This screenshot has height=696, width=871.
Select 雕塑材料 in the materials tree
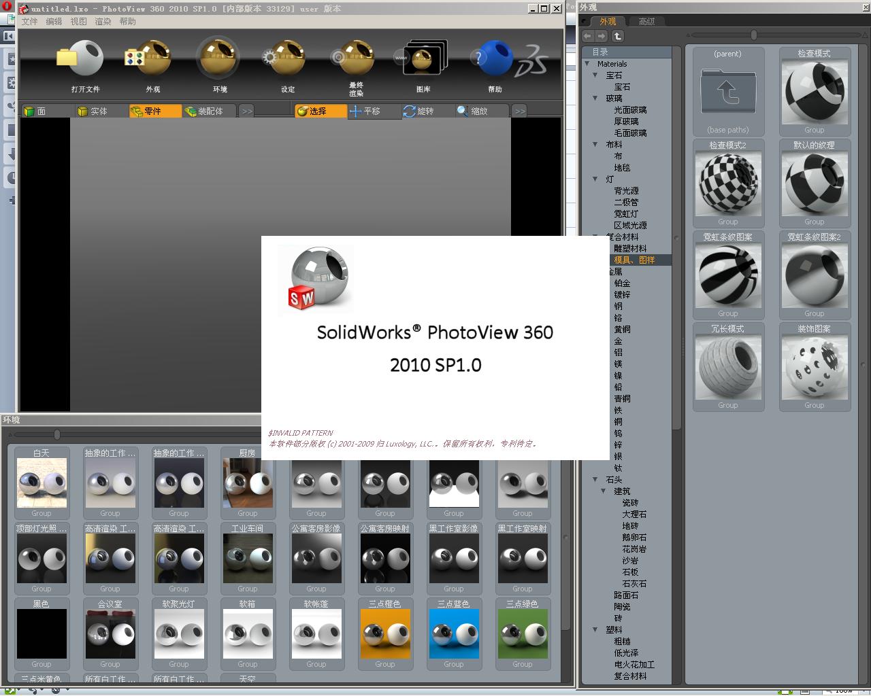(x=630, y=249)
